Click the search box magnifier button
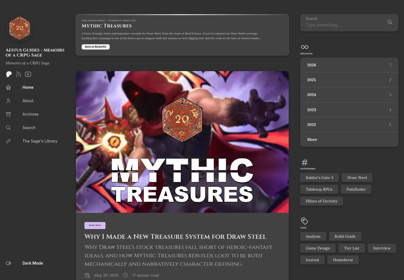Viewport: 404px width, 280px height. (x=390, y=22)
